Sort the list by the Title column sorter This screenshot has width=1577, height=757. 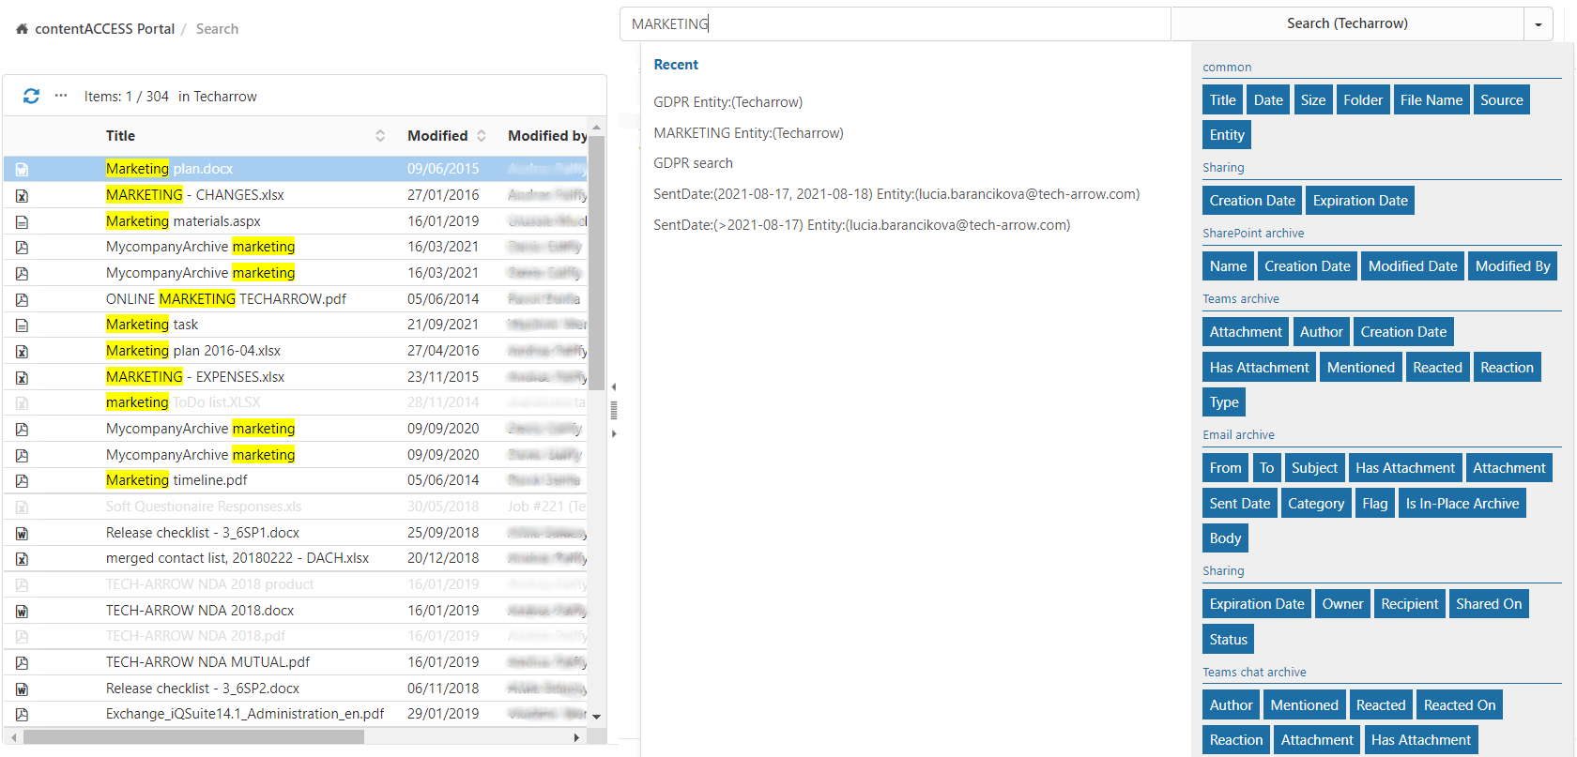(x=380, y=136)
